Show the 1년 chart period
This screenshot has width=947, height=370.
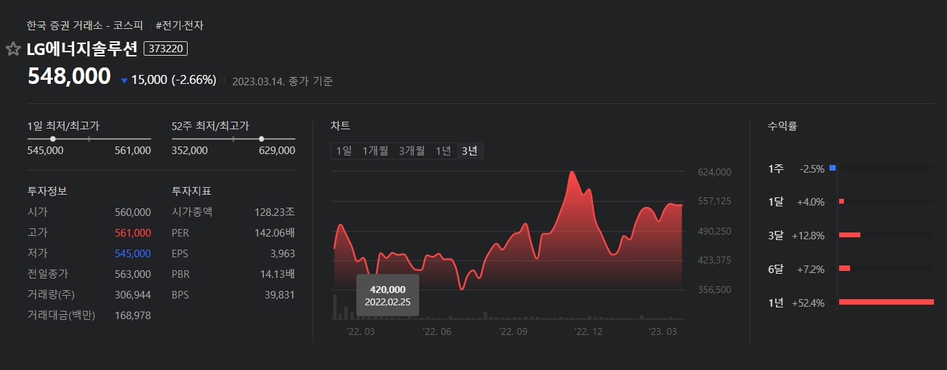443,151
